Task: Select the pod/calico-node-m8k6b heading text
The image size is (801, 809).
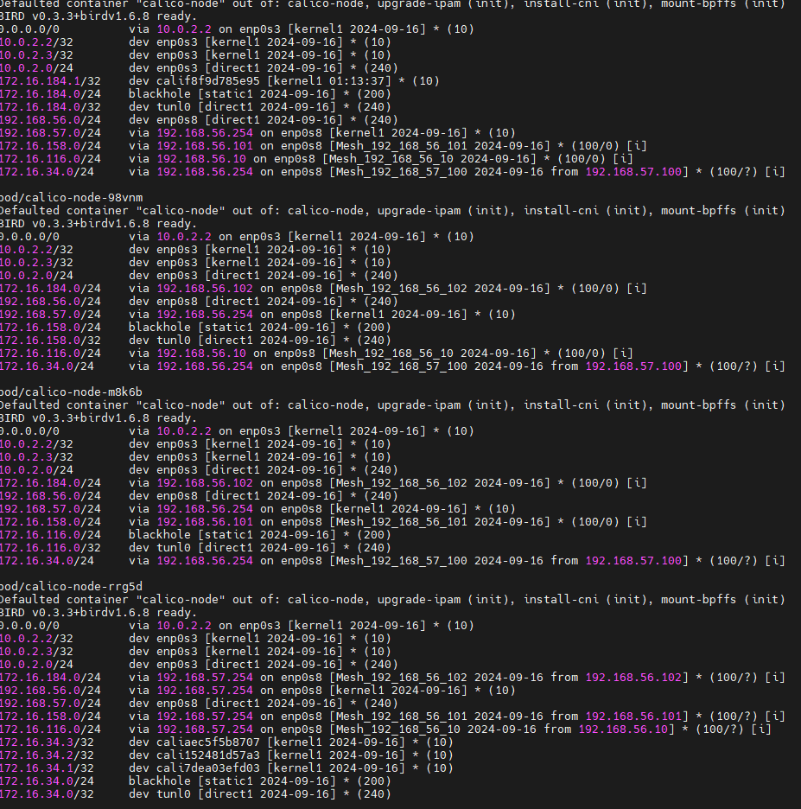Action: pos(71,392)
